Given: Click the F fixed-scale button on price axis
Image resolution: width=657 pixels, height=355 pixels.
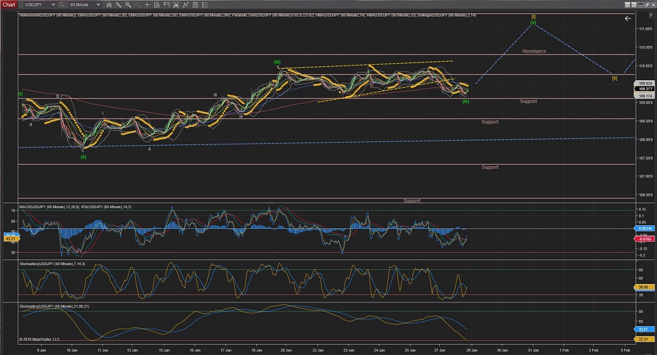Looking at the screenshot, I should tap(651, 15).
